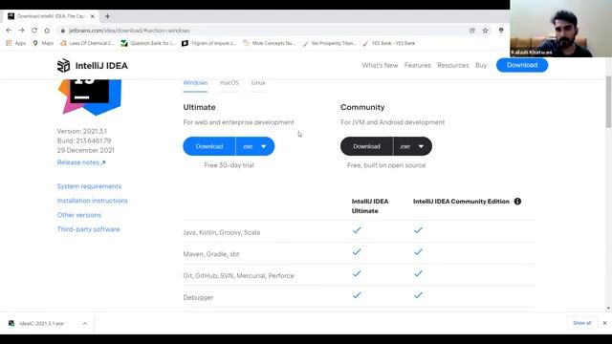This screenshot has width=612, height=344.
Task: Click the page vertical scrollbar
Action: coord(608,102)
